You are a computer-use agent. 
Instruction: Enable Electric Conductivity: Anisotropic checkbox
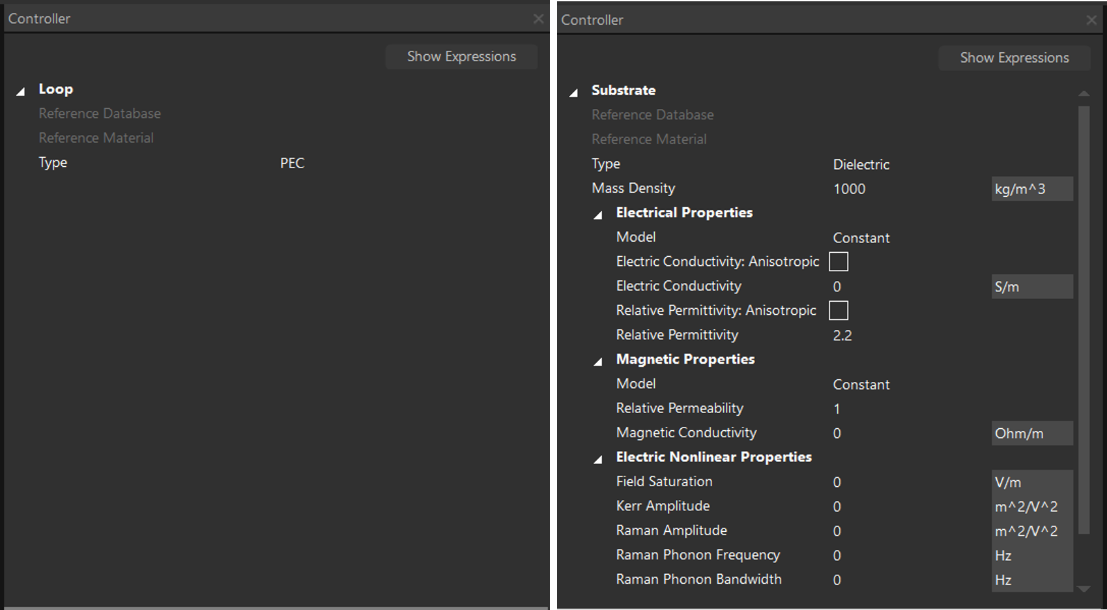(x=838, y=262)
